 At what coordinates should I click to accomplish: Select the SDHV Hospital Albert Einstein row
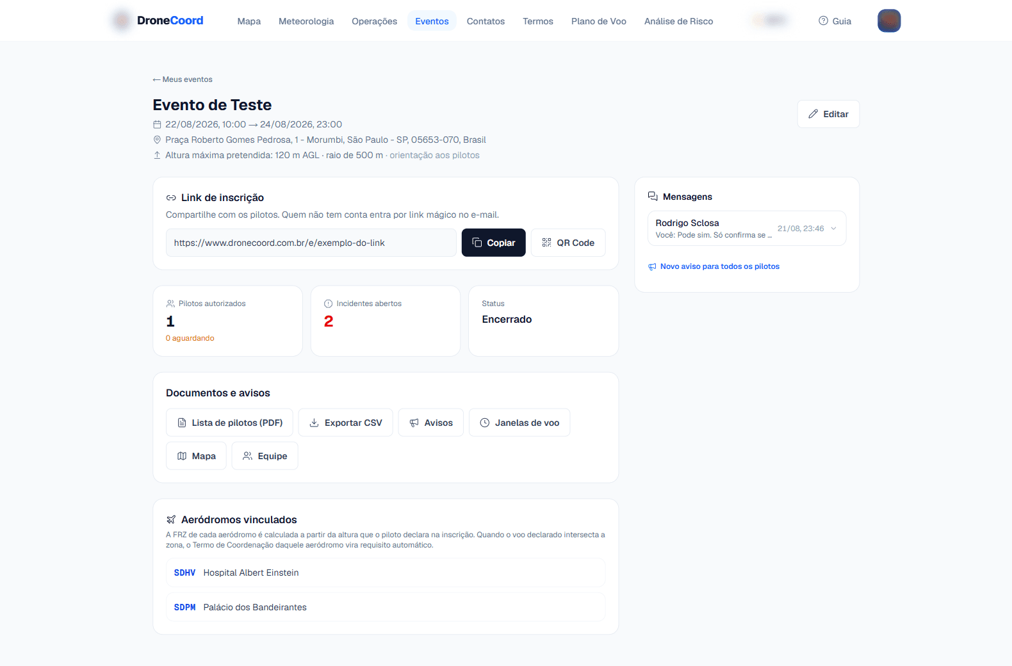click(x=386, y=573)
